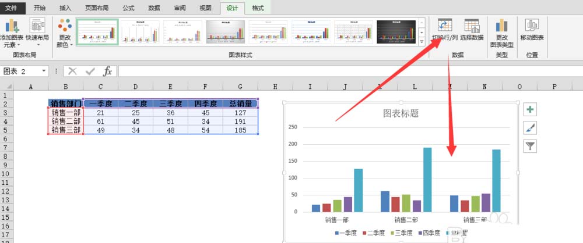This screenshot has height=243, width=583.
Task: Click the 三季度 legend entry in chart
Action: click(x=402, y=233)
